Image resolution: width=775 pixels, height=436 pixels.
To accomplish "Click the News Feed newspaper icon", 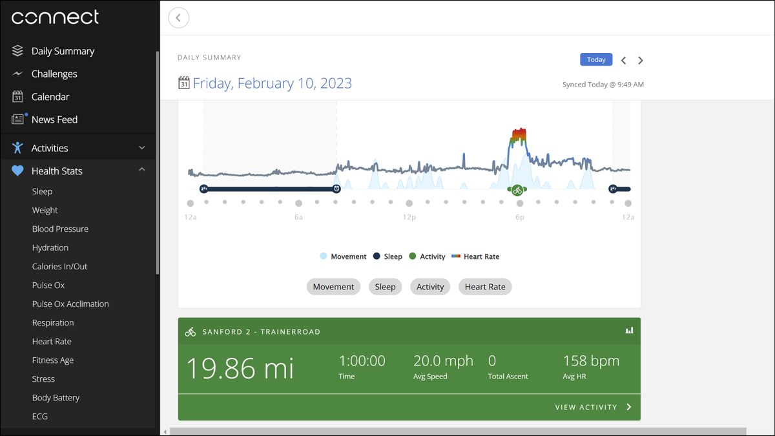I will click(x=17, y=119).
